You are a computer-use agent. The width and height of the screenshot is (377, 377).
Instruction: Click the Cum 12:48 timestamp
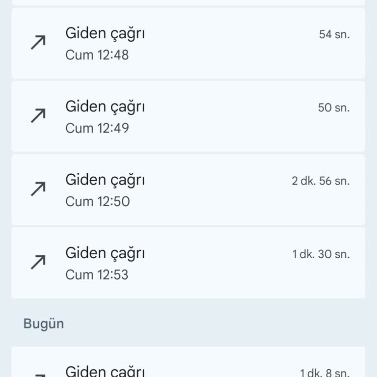point(97,54)
